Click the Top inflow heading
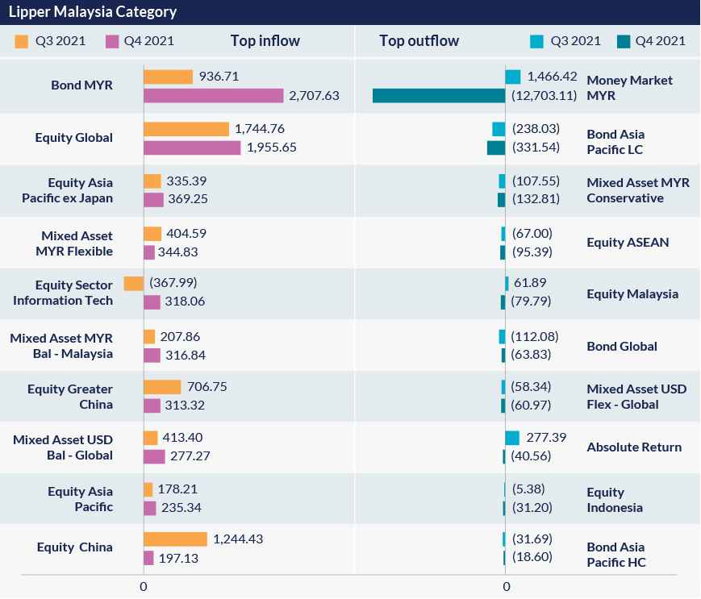This screenshot has width=701, height=599. [x=265, y=41]
